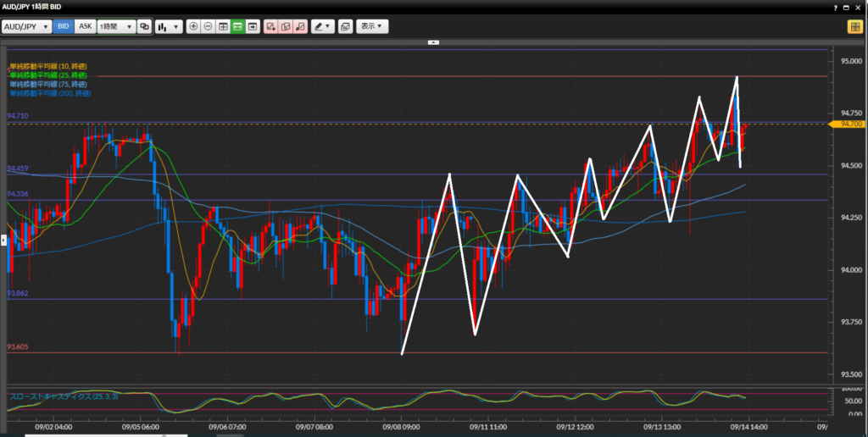This screenshot has height=437, width=868.
Task: Click the compare/overlay charts icon next to timeframe
Action: coord(144,26)
